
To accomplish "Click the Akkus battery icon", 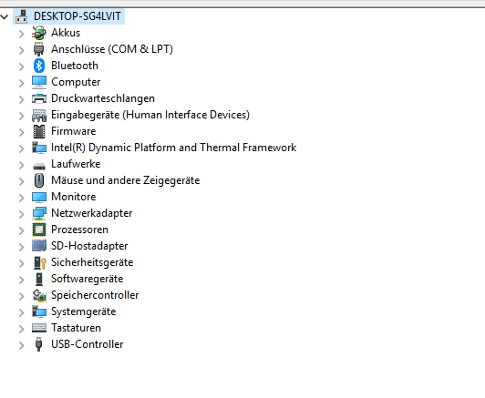I will pyautogui.click(x=39, y=33).
